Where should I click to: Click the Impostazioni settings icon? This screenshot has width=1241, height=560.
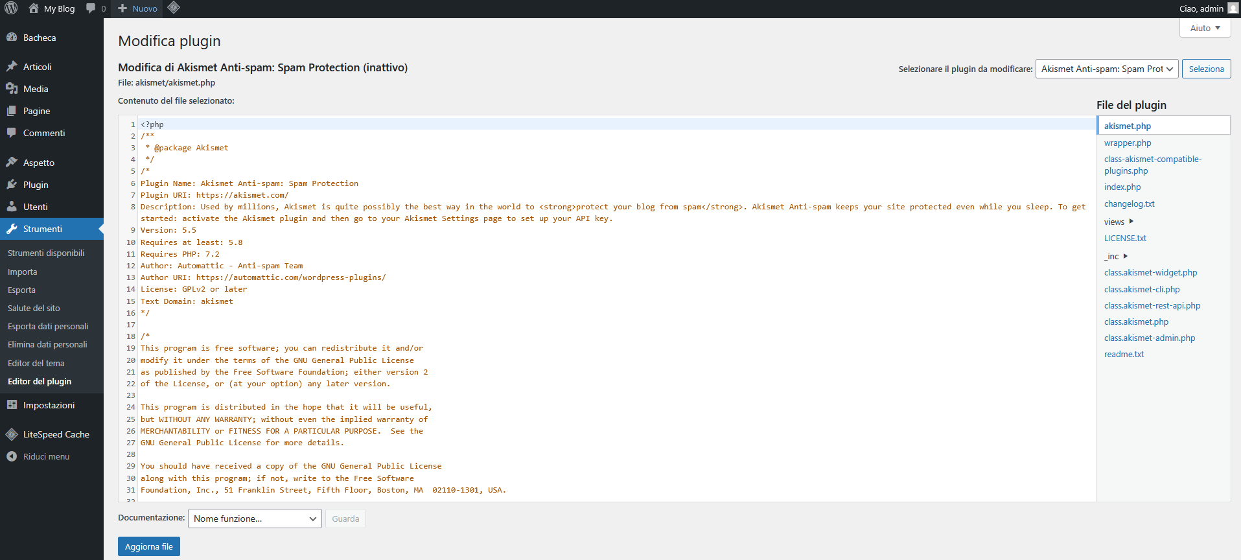click(x=12, y=405)
